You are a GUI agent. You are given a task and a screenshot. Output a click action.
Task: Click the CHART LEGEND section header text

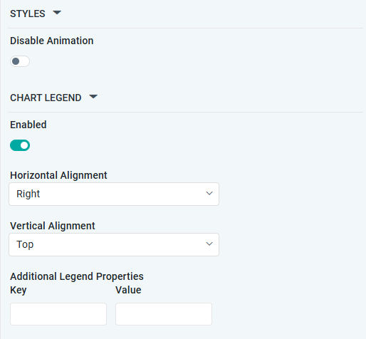[46, 98]
